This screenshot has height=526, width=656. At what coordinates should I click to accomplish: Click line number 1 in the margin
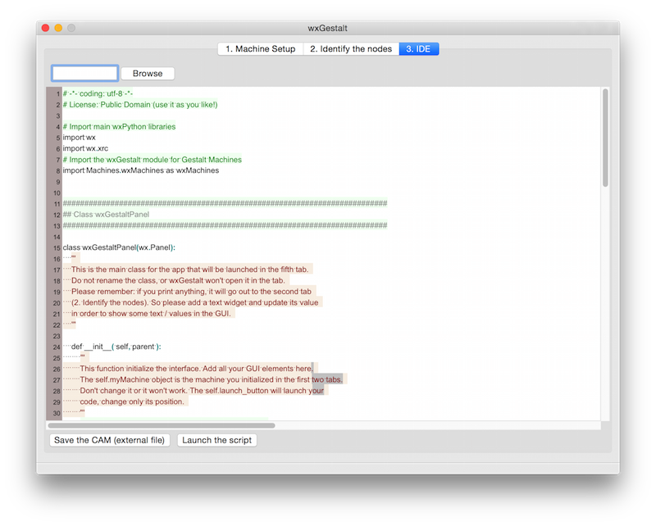click(x=57, y=93)
